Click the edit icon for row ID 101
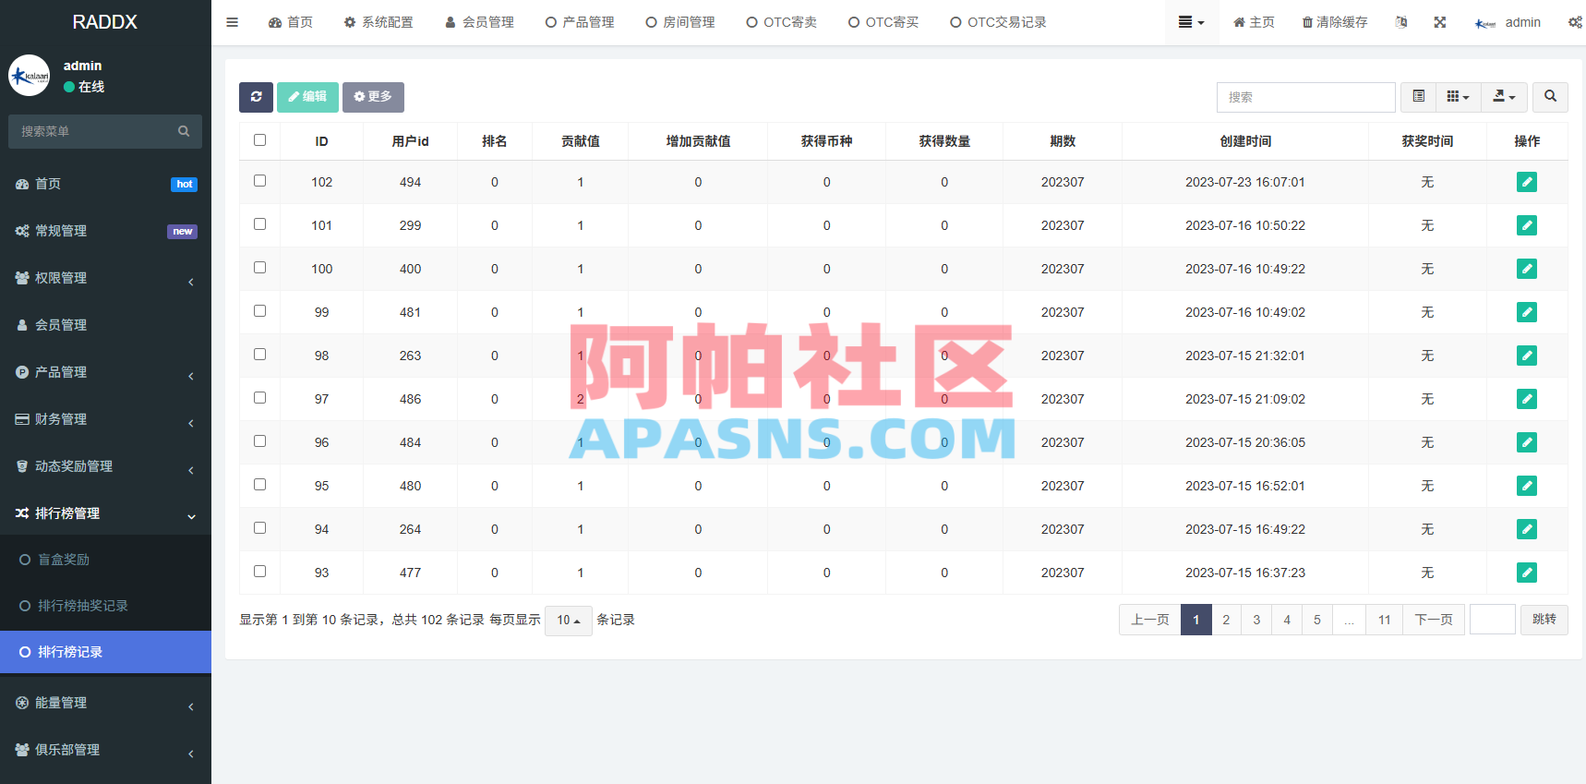This screenshot has height=784, width=1586. point(1527,225)
